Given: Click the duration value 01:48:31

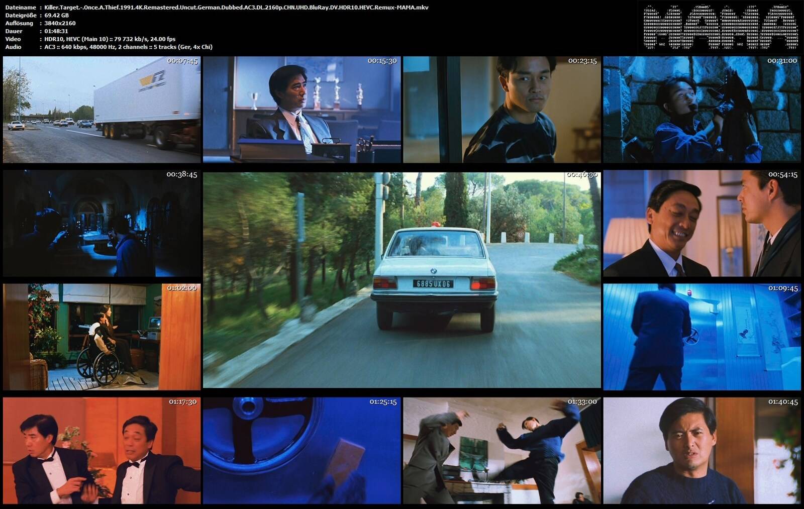Looking at the screenshot, I should click(x=56, y=31).
